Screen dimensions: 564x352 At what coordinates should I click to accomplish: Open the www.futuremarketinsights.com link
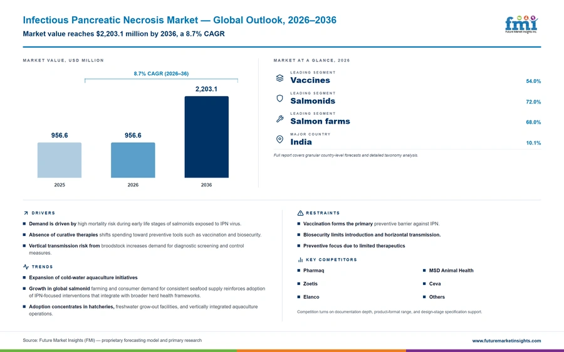coord(506,341)
